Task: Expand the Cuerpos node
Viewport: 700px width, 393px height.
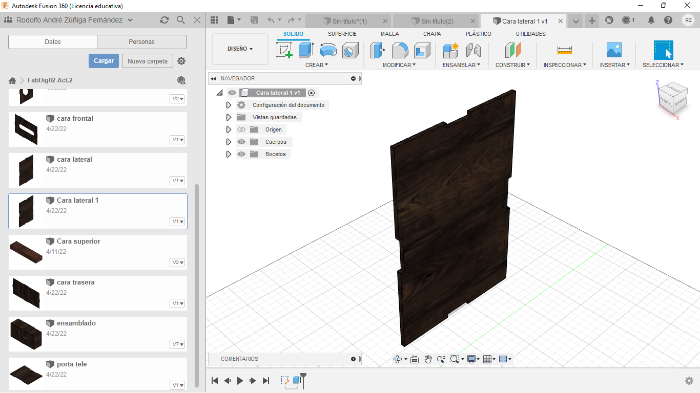Action: 229,142
